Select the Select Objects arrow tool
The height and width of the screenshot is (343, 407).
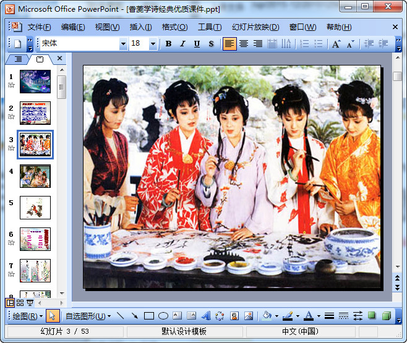click(x=53, y=316)
